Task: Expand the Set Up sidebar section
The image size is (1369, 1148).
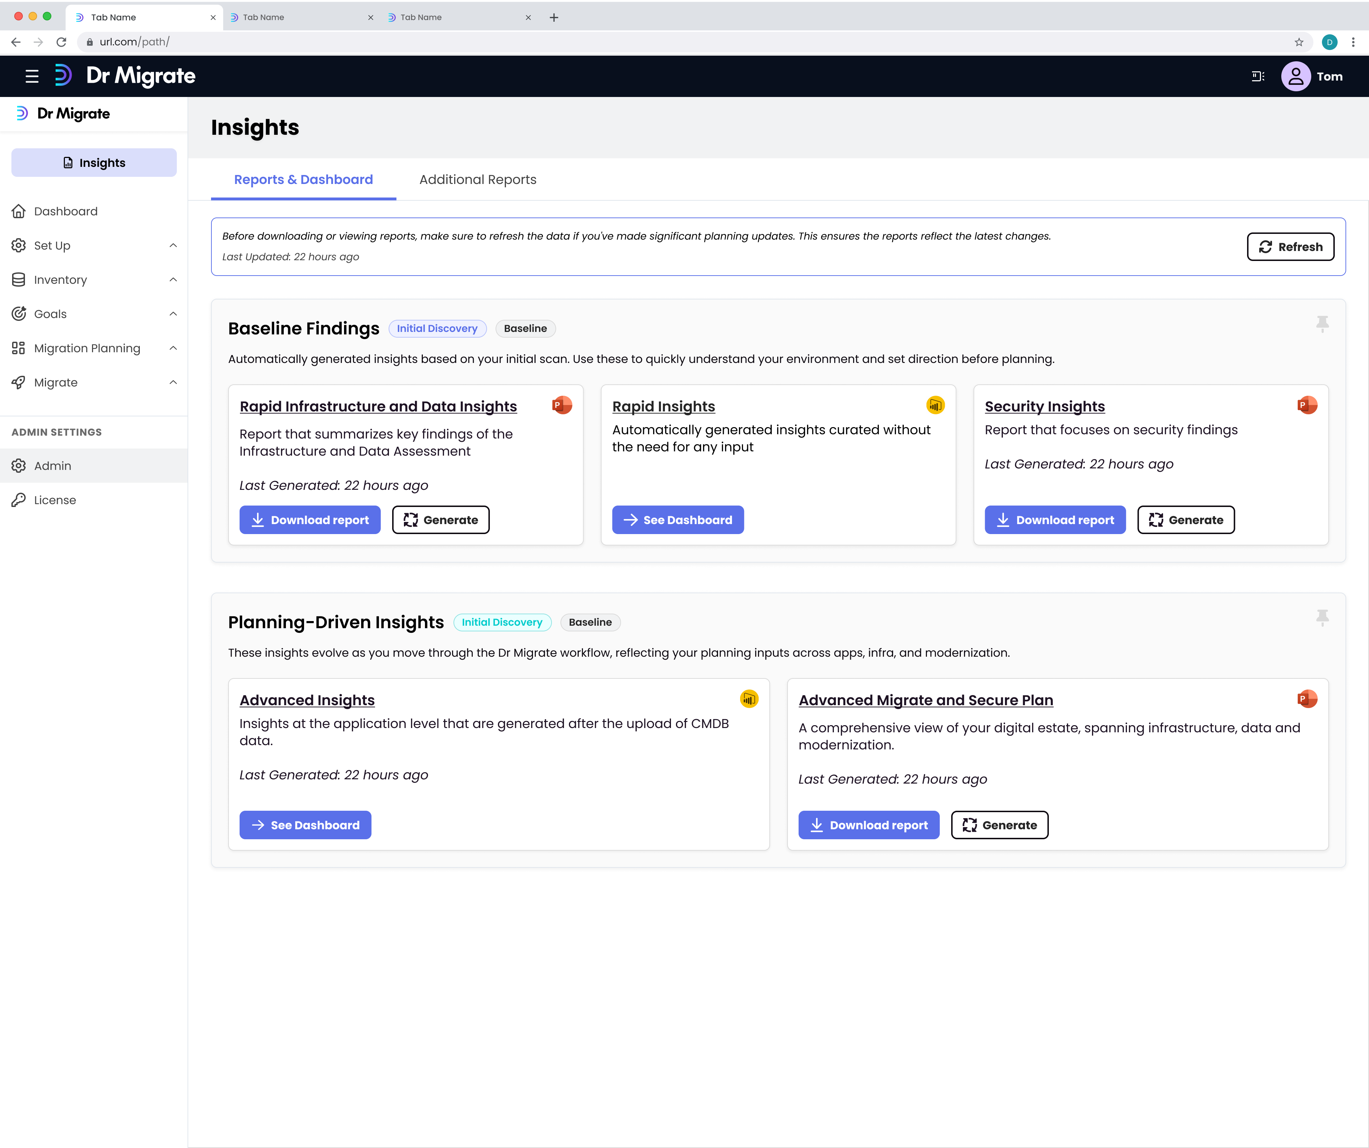Action: click(x=173, y=246)
